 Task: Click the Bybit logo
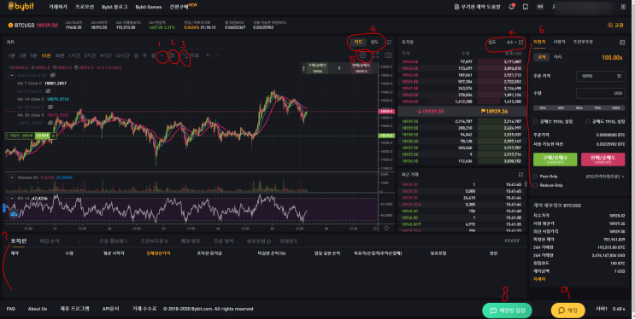(21, 6)
